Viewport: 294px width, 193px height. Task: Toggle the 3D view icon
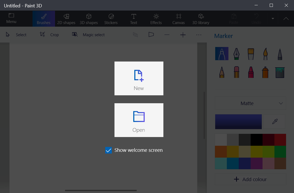(x=135, y=35)
